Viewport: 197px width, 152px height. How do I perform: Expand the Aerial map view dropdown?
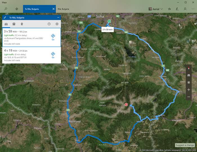click(156, 9)
